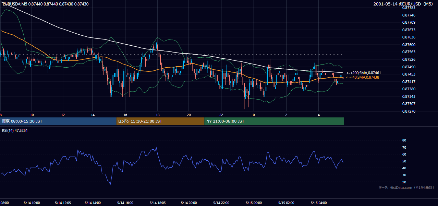Click price axis label 0.87417

409,82
